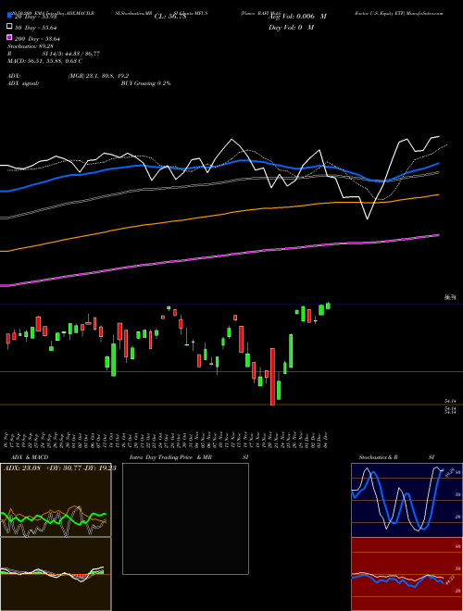Image resolution: width=463 pixels, height=611 pixels.
Task: Click the RSI 14/3 value line
Action: [x=54, y=54]
